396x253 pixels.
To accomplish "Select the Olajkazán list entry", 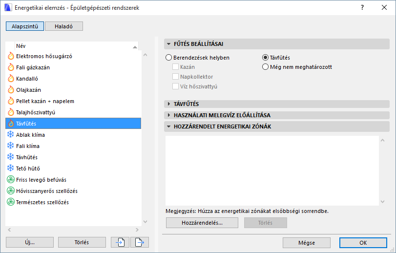I will (73, 90).
